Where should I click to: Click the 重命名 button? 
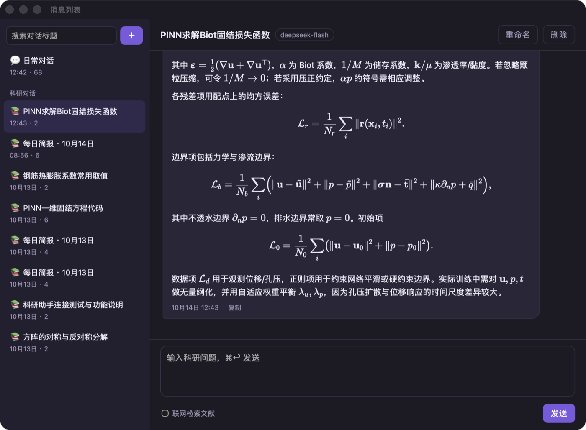tap(518, 35)
